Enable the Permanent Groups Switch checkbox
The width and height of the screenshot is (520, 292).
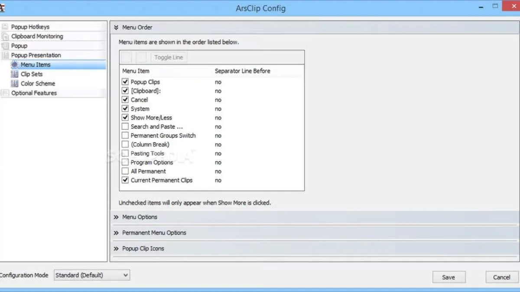pyautogui.click(x=125, y=135)
